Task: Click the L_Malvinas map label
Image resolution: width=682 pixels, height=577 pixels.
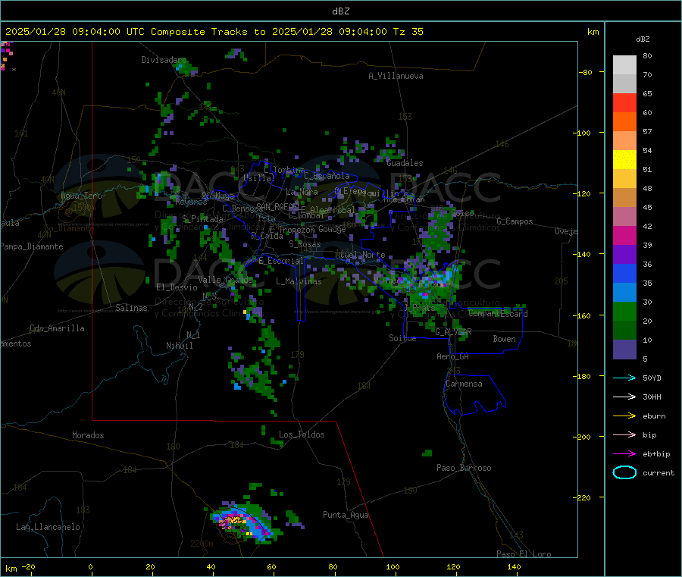Action: pos(299,281)
